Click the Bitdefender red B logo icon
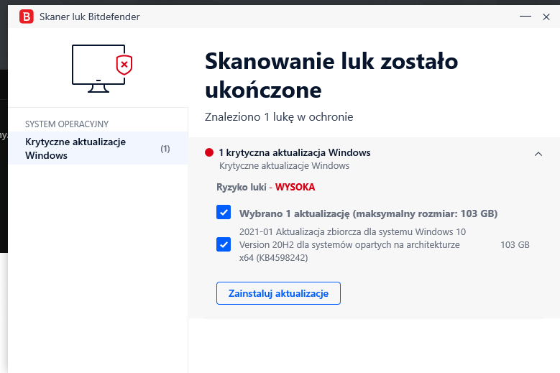This screenshot has height=373, width=560. tap(27, 17)
